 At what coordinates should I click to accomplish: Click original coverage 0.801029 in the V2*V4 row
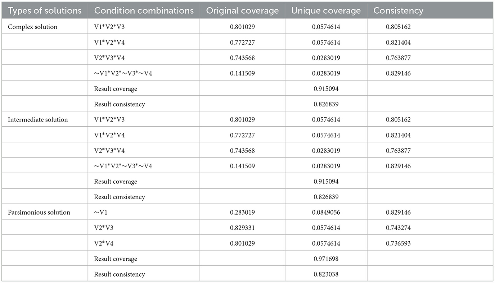242,243
